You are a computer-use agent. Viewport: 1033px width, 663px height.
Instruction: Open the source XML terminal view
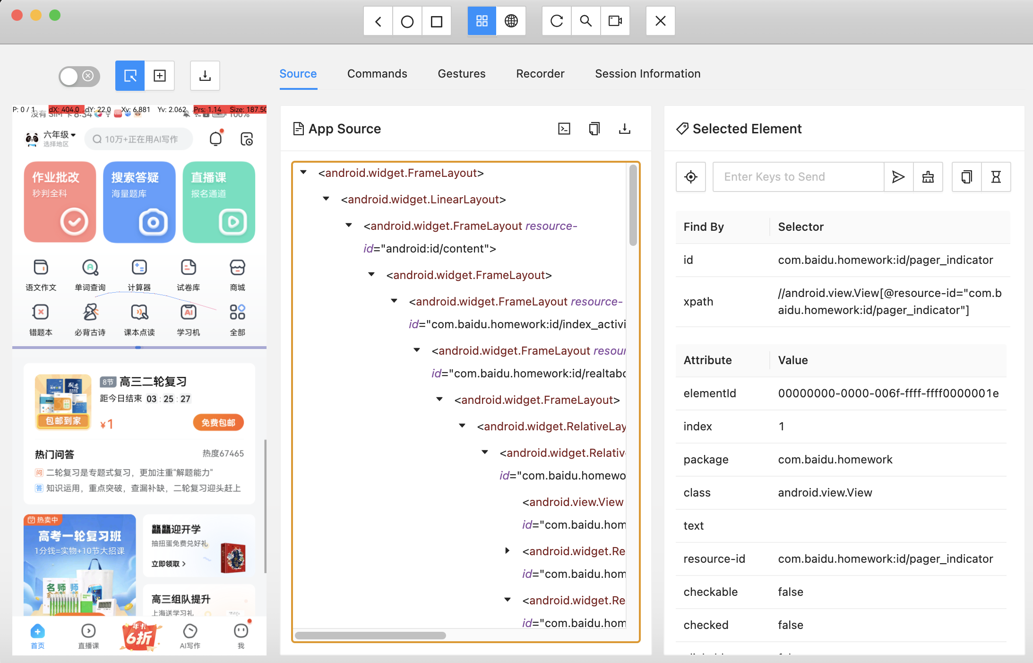click(564, 128)
